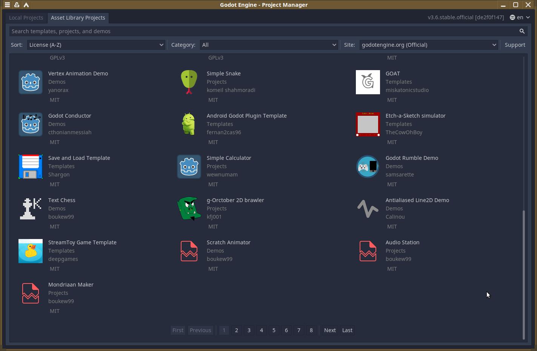
Task: Open the Simple Calculator Godot icon
Action: coord(189,167)
